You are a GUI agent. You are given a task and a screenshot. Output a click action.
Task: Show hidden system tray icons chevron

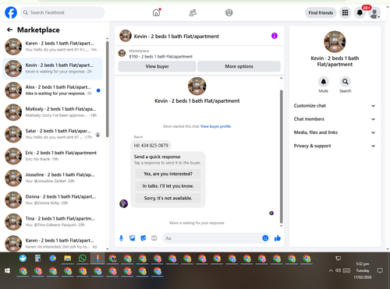coord(331,270)
